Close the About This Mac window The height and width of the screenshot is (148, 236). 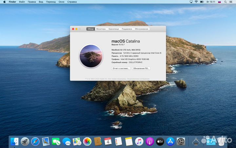coord(73,29)
